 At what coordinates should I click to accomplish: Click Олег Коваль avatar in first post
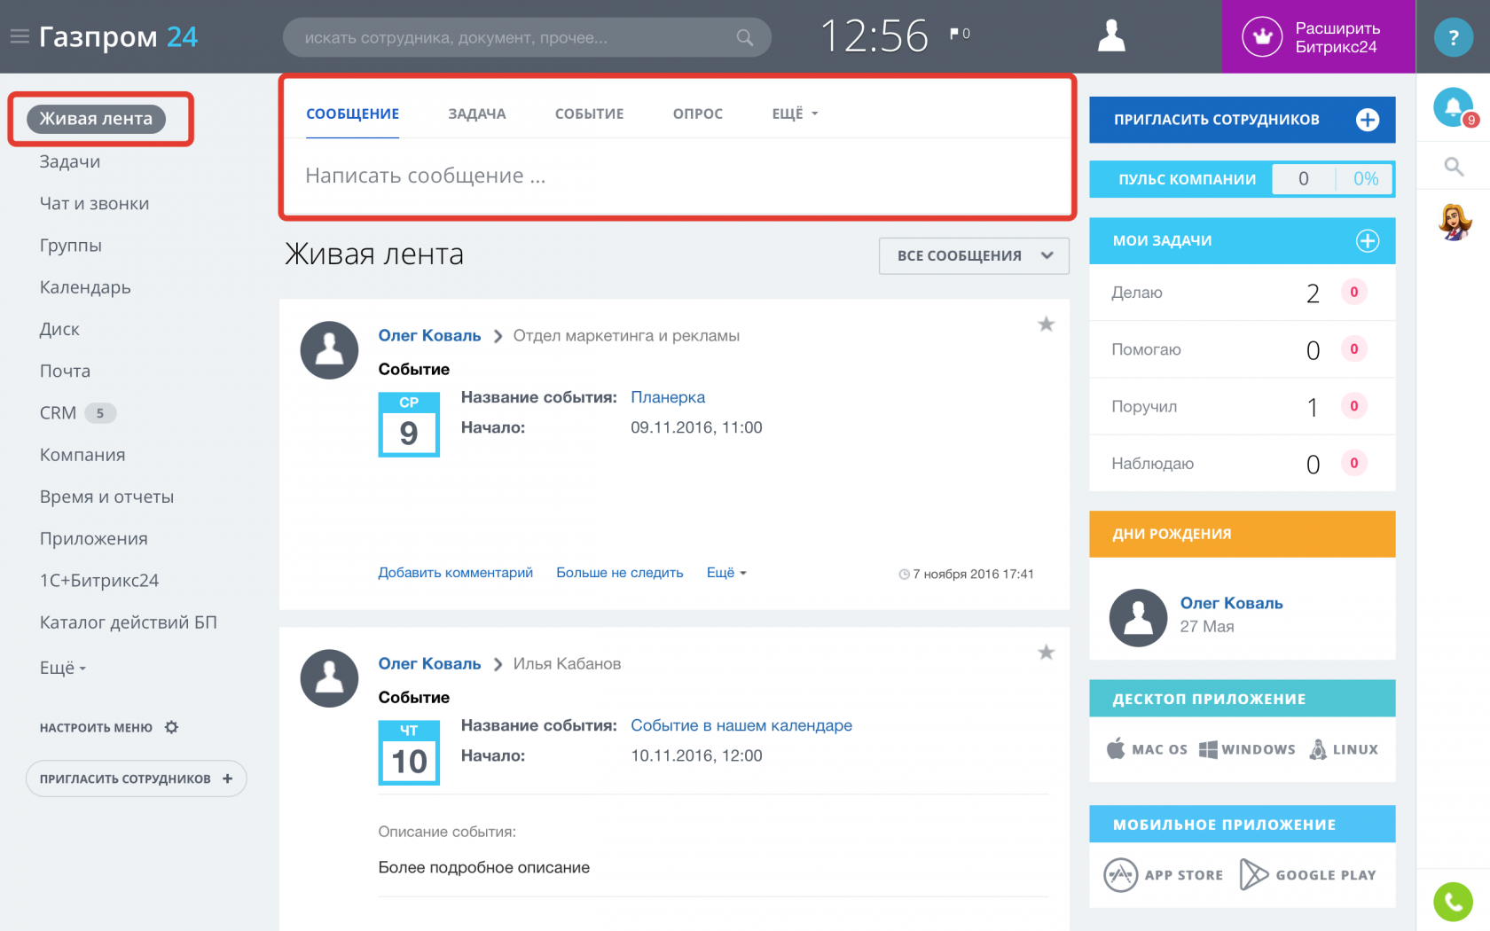click(x=329, y=350)
